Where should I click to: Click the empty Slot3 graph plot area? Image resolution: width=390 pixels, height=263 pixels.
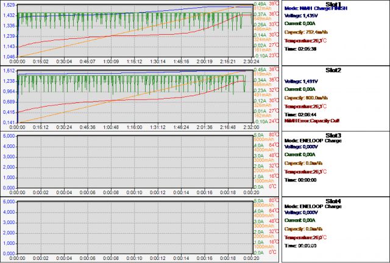[x=135, y=162]
